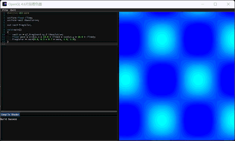Click the '#version 460 core' code line

tap(18, 13)
